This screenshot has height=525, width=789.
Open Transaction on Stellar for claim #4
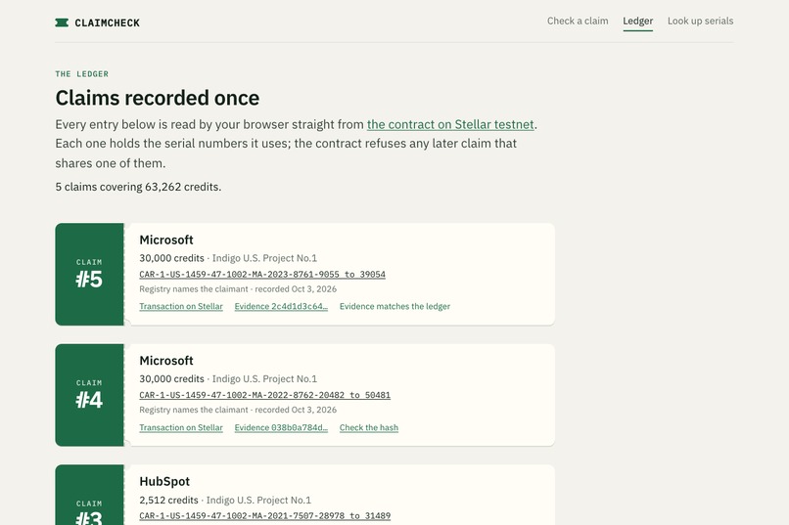(x=181, y=427)
